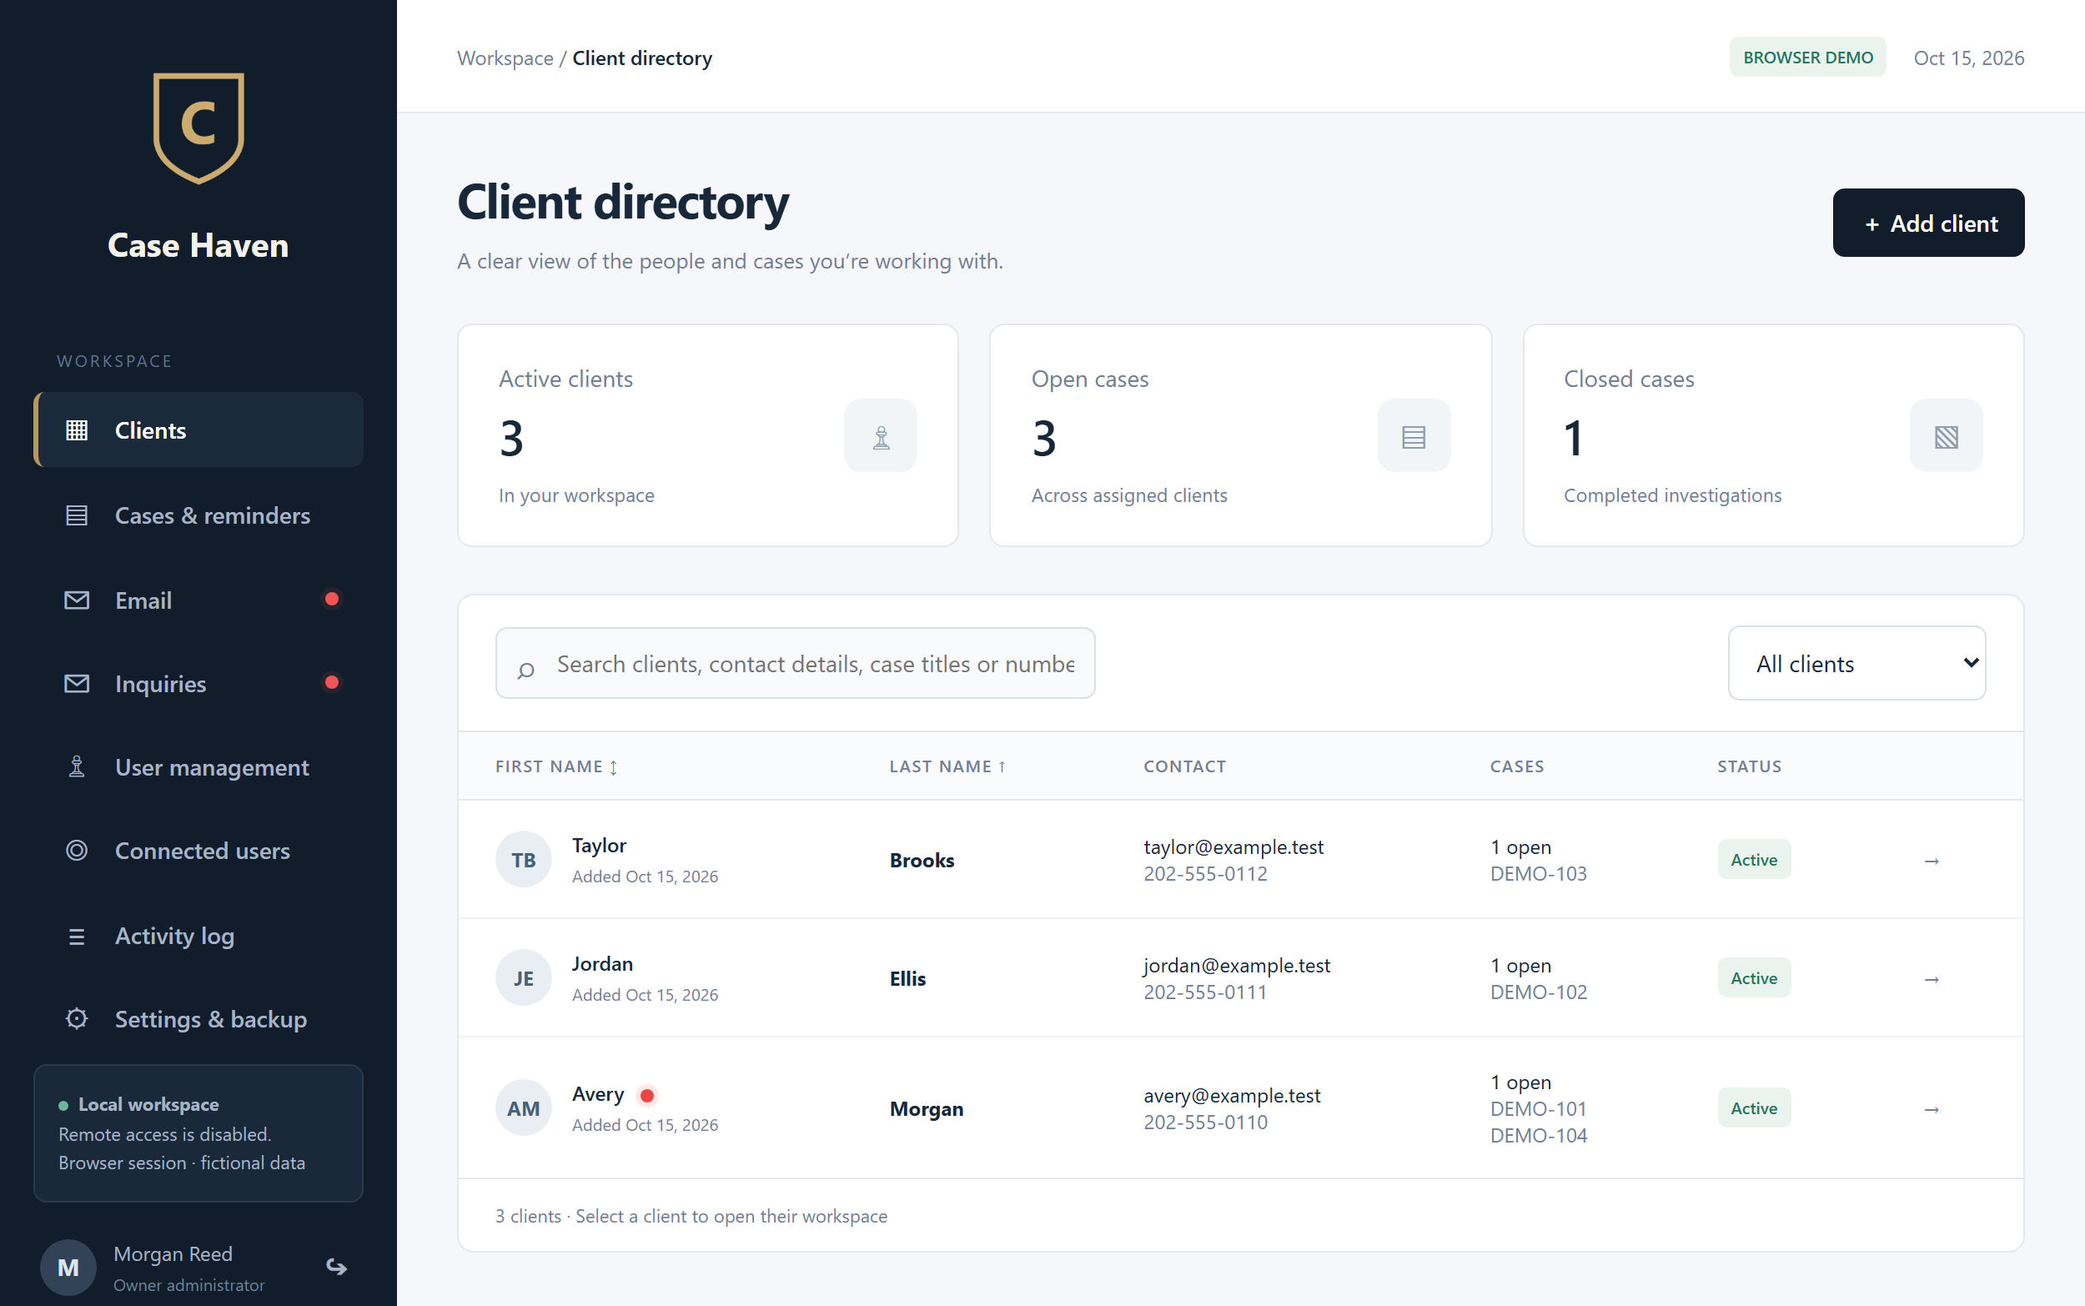Click the last name Brooks
The image size is (2085, 1306).
coord(922,861)
